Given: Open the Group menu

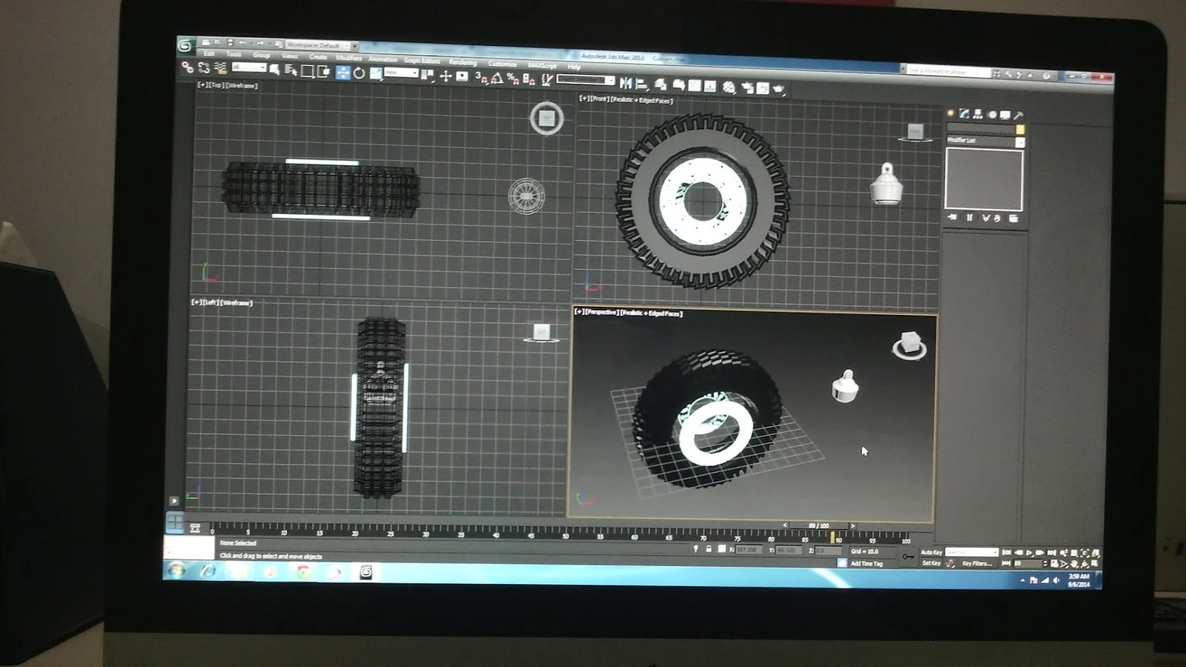Looking at the screenshot, I should pos(261,55).
